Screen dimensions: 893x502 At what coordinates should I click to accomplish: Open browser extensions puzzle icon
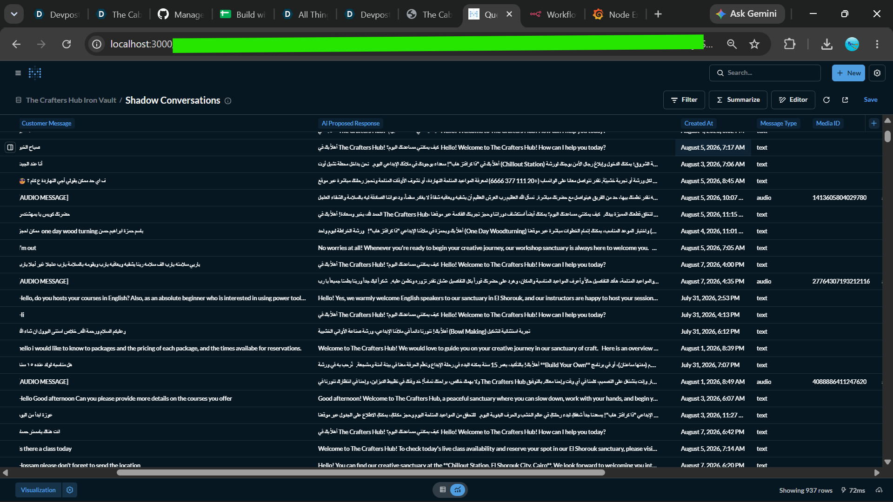[x=789, y=44]
